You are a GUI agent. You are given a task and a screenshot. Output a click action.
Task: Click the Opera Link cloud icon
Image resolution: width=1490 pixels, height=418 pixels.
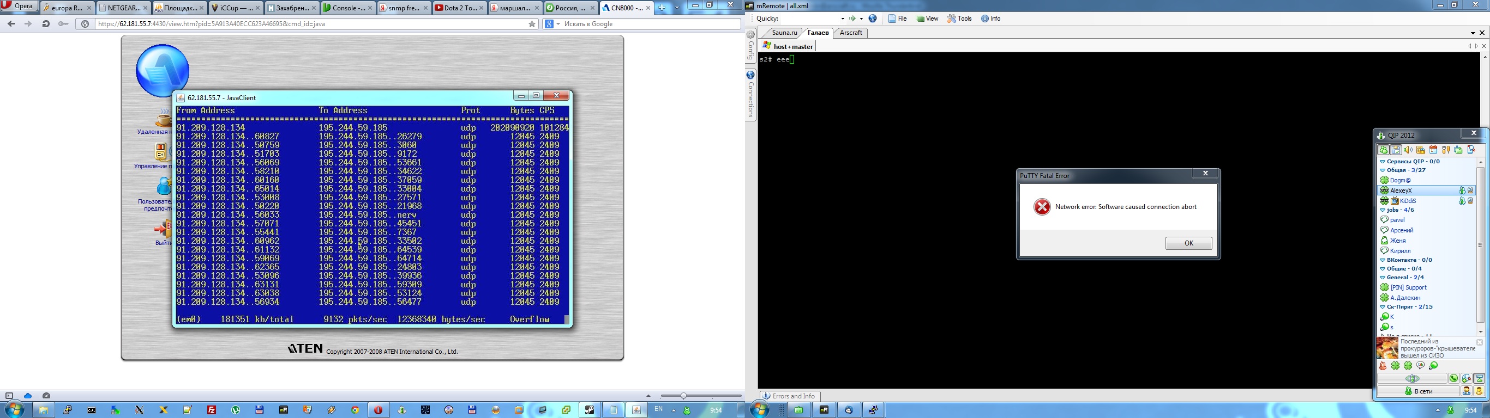click(27, 396)
